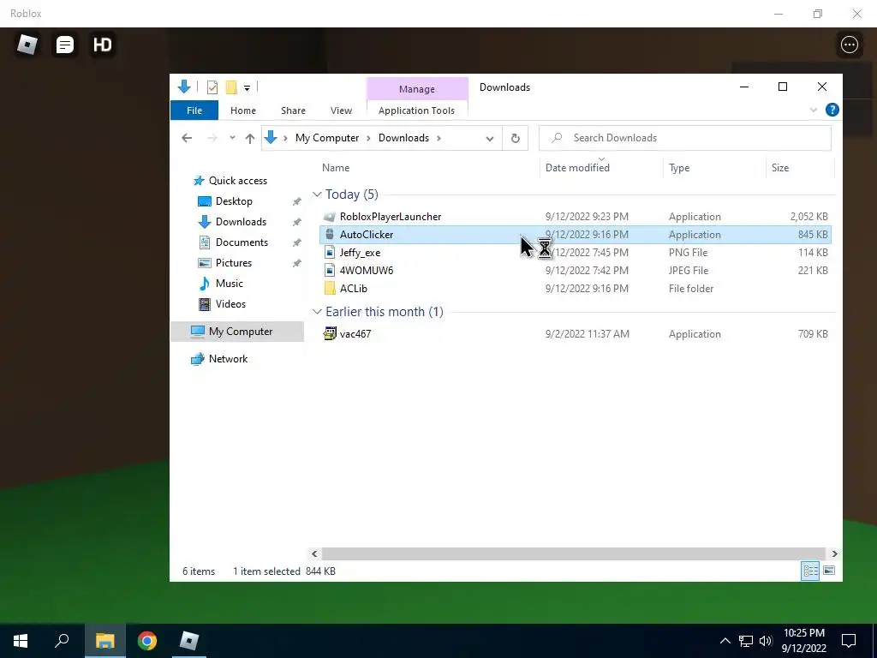
Task: Click the Manage contextual tab
Action: (417, 89)
